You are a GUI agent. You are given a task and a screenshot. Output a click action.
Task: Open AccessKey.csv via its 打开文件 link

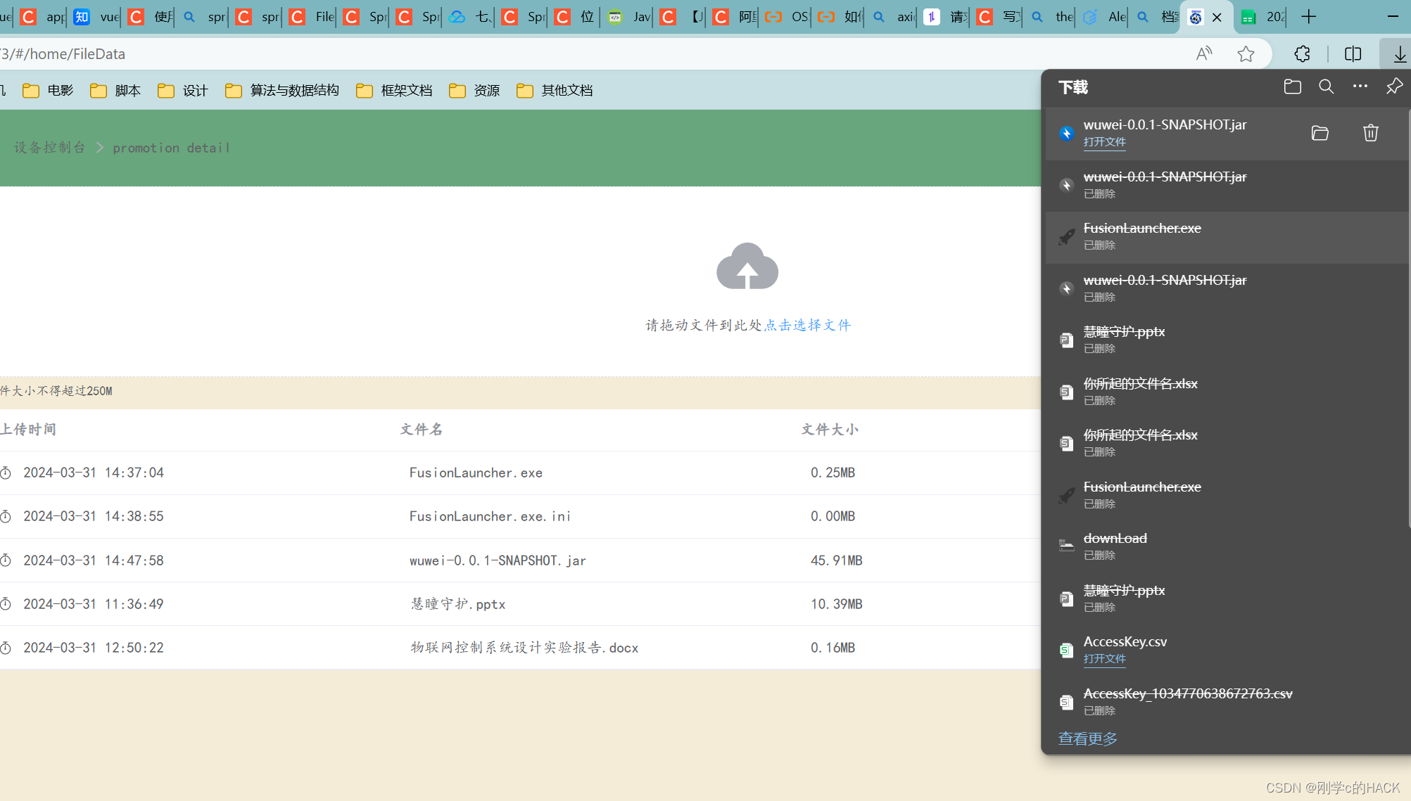[1104, 659]
